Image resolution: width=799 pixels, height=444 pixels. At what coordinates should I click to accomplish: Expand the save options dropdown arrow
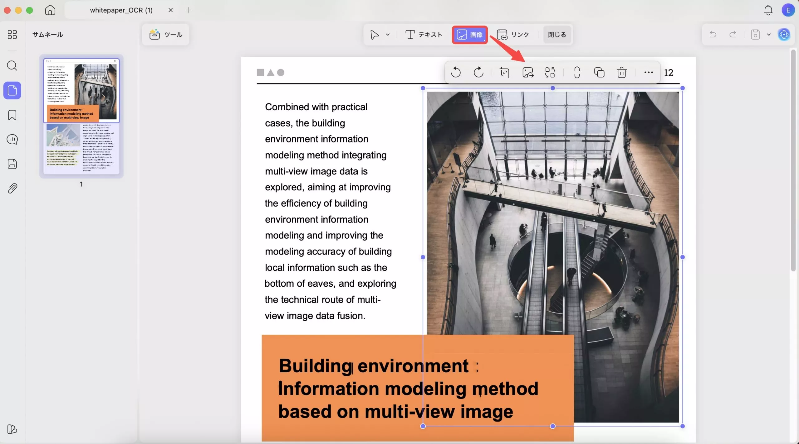(x=769, y=35)
